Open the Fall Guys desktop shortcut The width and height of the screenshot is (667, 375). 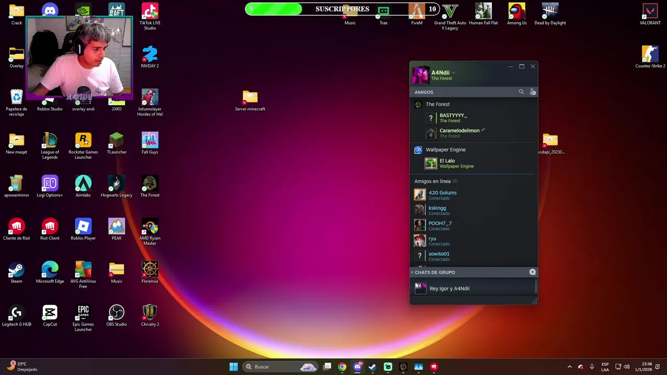point(150,143)
